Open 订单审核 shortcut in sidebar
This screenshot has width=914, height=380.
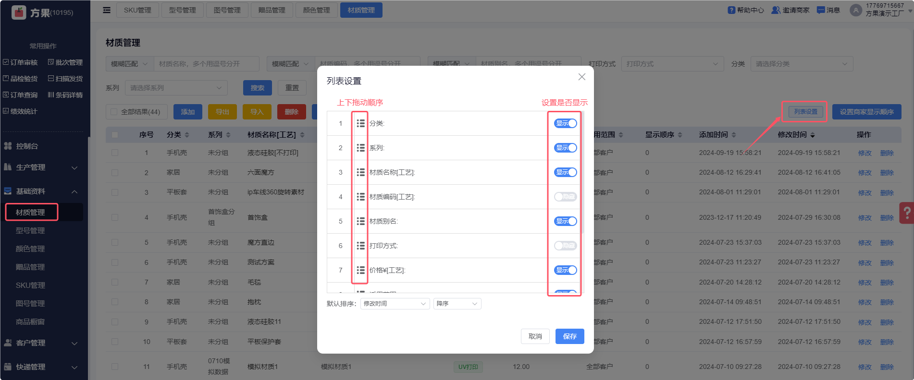(x=20, y=62)
